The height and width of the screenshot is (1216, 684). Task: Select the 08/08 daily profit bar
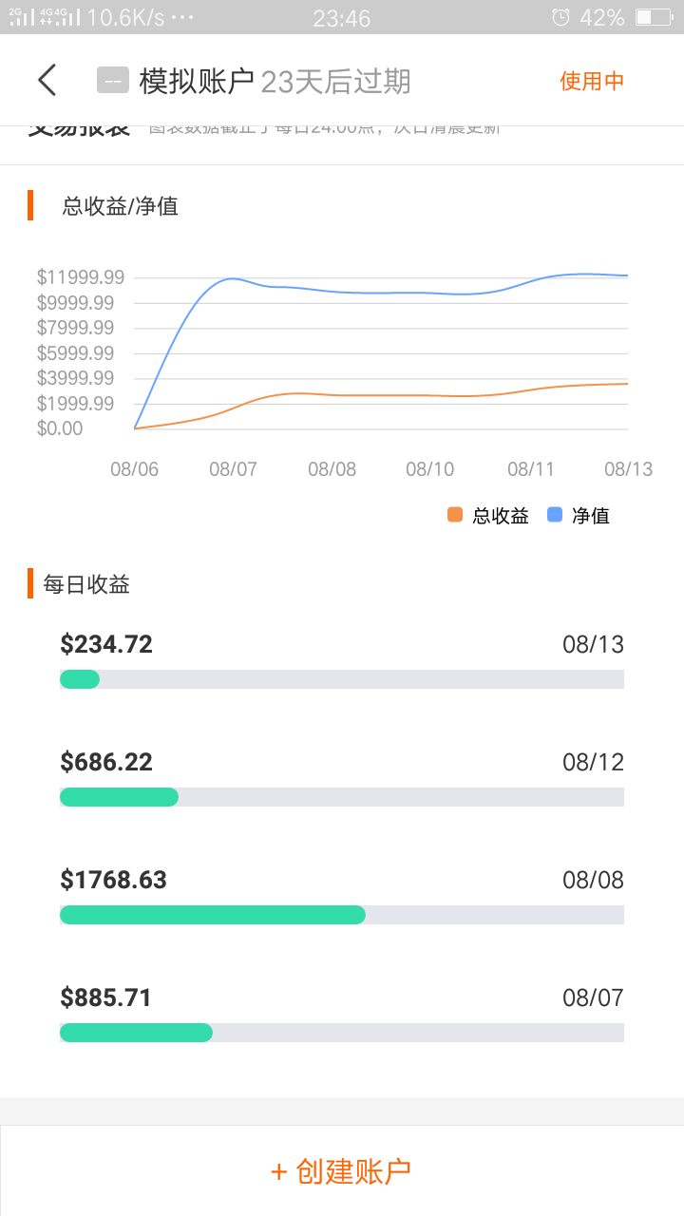coord(342,915)
